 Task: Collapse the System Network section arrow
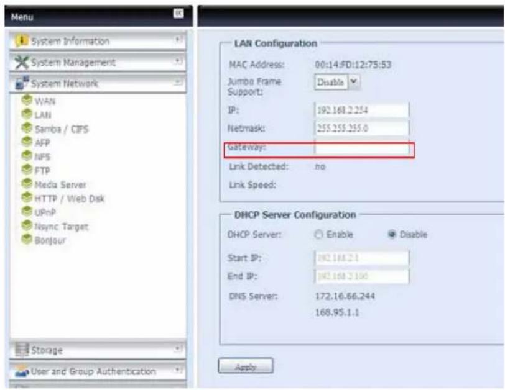pyautogui.click(x=178, y=83)
